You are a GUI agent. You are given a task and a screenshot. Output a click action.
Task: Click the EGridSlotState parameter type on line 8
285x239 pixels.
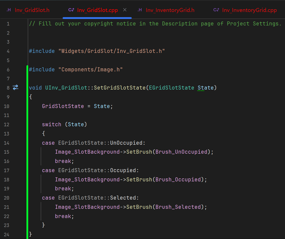(172, 88)
